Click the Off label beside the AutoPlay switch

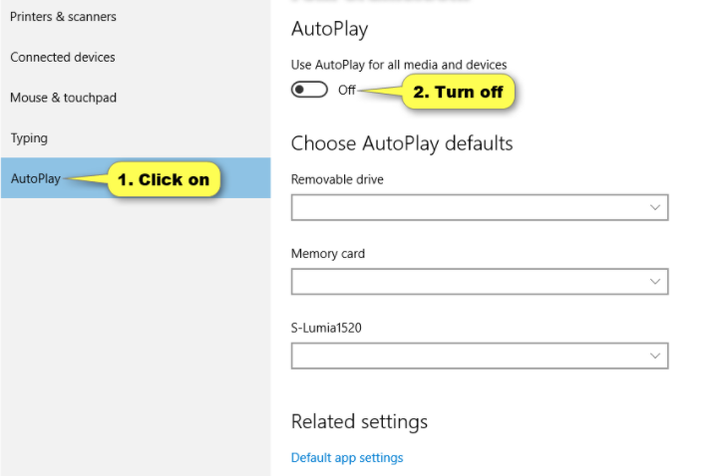tap(347, 90)
